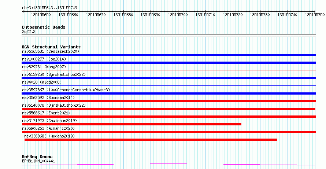Select esv3562592 (Boomsma2014) variant label
This screenshot has width=326, height=169.
point(48,98)
